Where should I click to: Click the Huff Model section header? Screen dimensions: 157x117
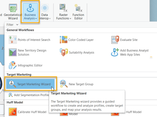15,102
